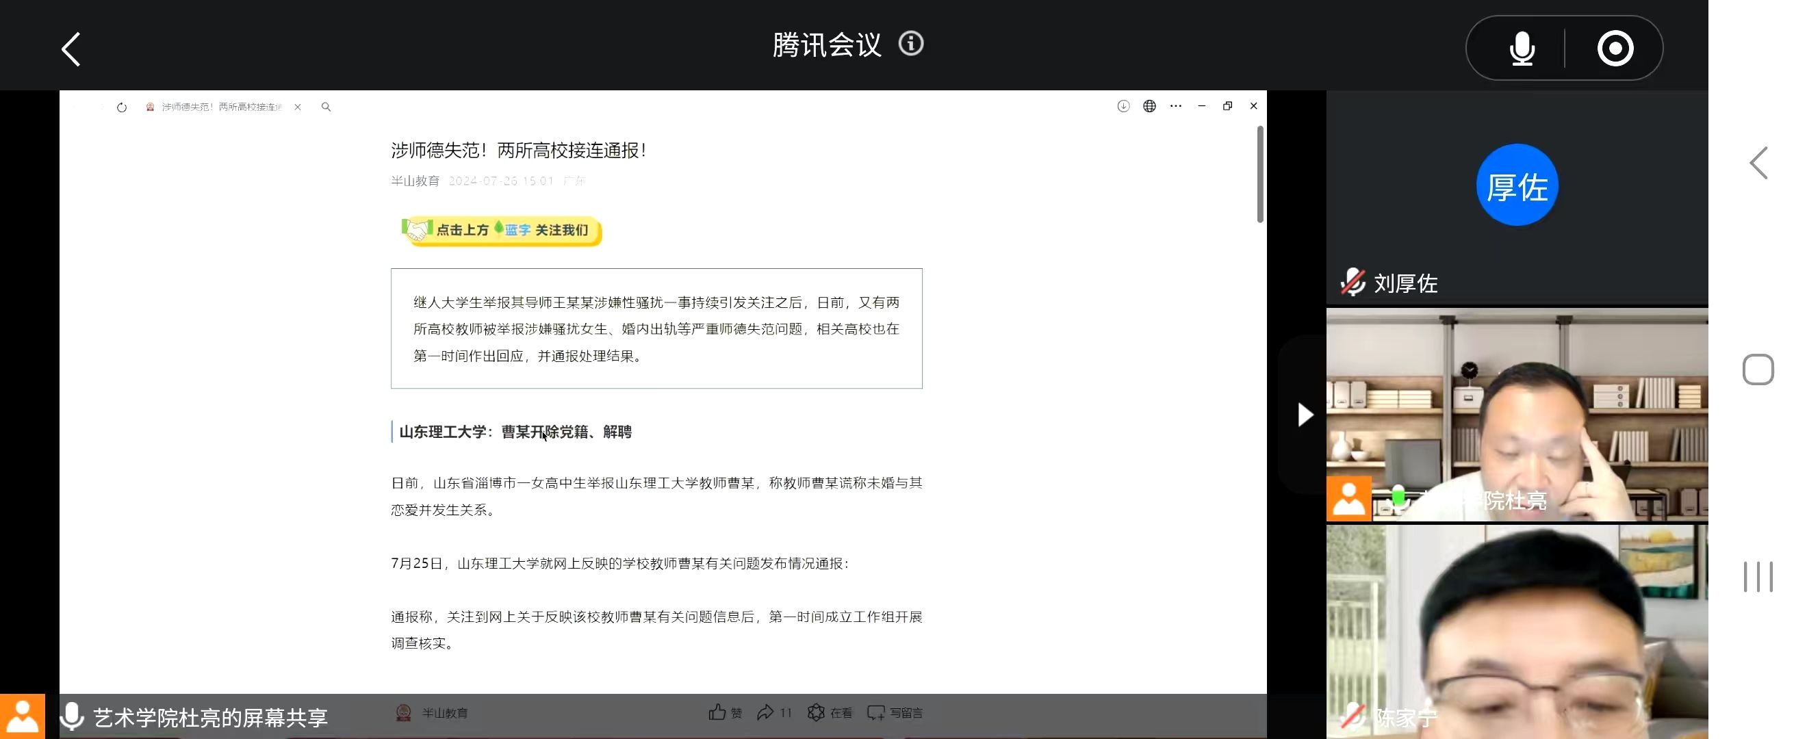This screenshot has height=739, width=1807.
Task: Share the article using the arrow icon
Action: click(x=765, y=712)
